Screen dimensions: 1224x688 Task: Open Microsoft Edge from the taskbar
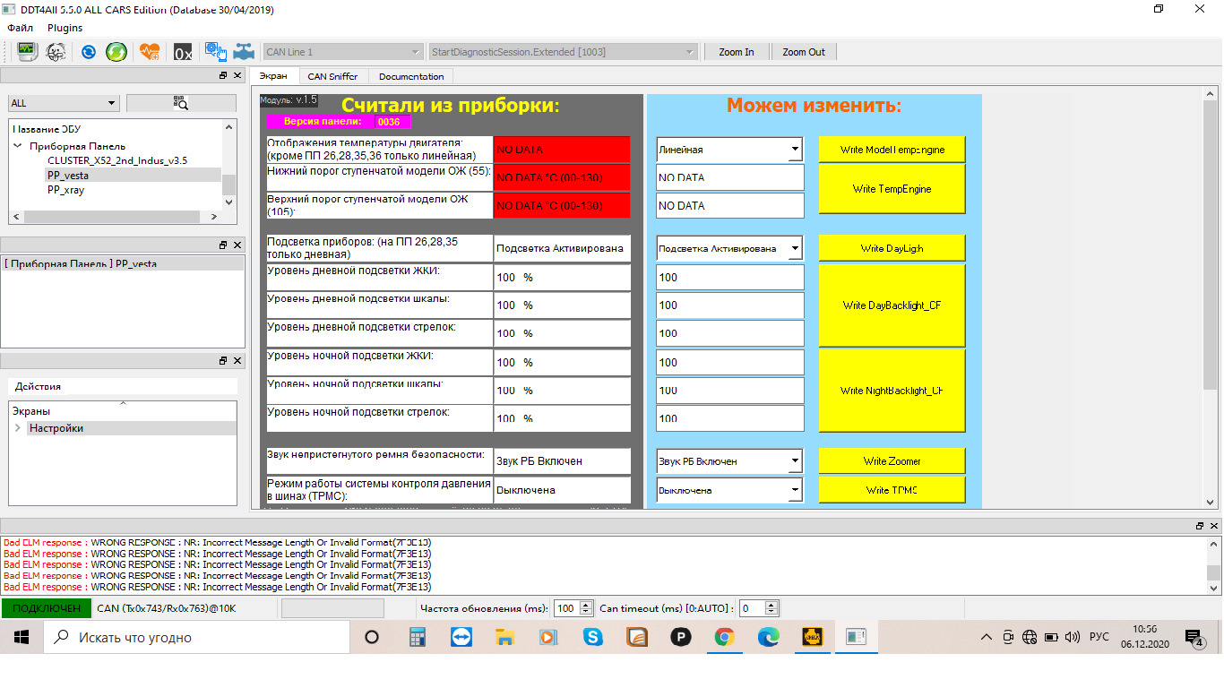coord(768,637)
